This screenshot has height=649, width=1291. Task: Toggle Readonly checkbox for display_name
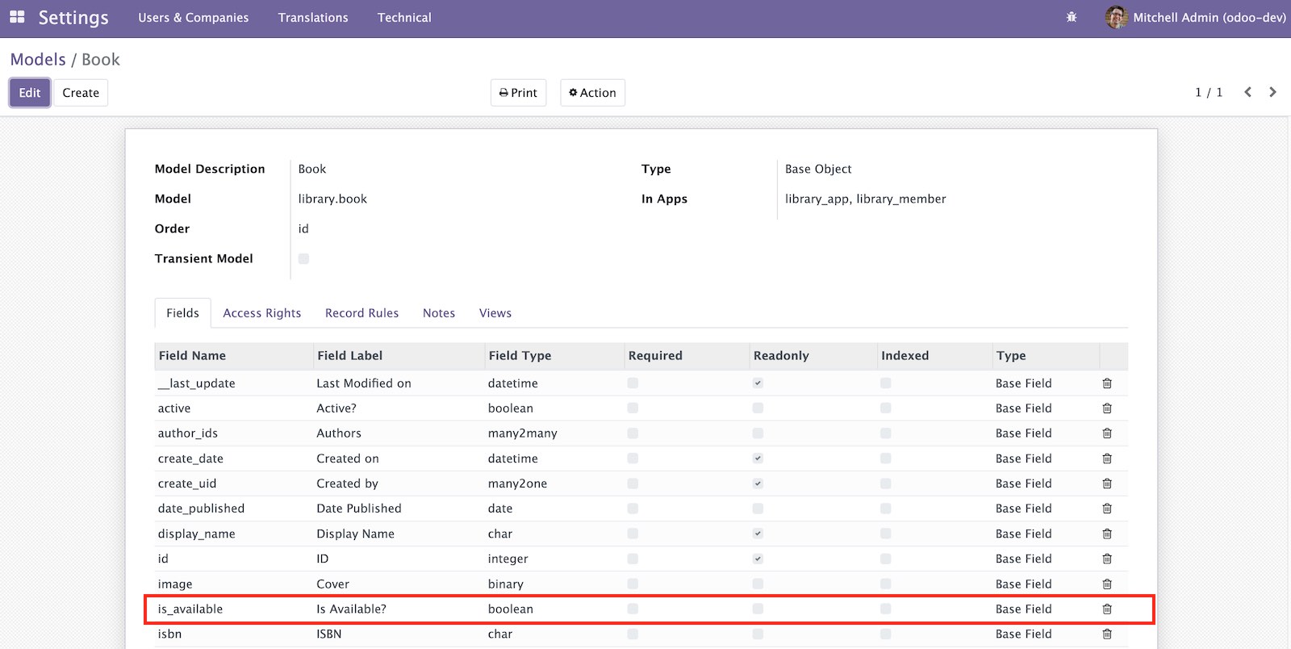point(758,534)
